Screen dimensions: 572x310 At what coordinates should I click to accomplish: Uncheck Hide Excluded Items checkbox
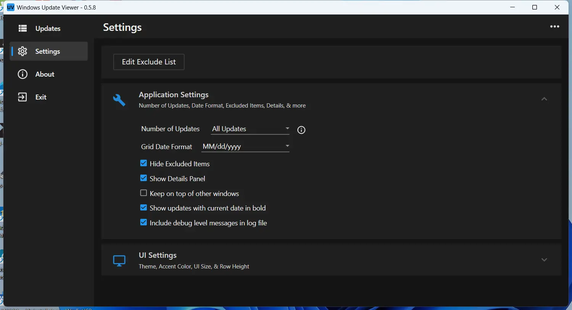(143, 163)
